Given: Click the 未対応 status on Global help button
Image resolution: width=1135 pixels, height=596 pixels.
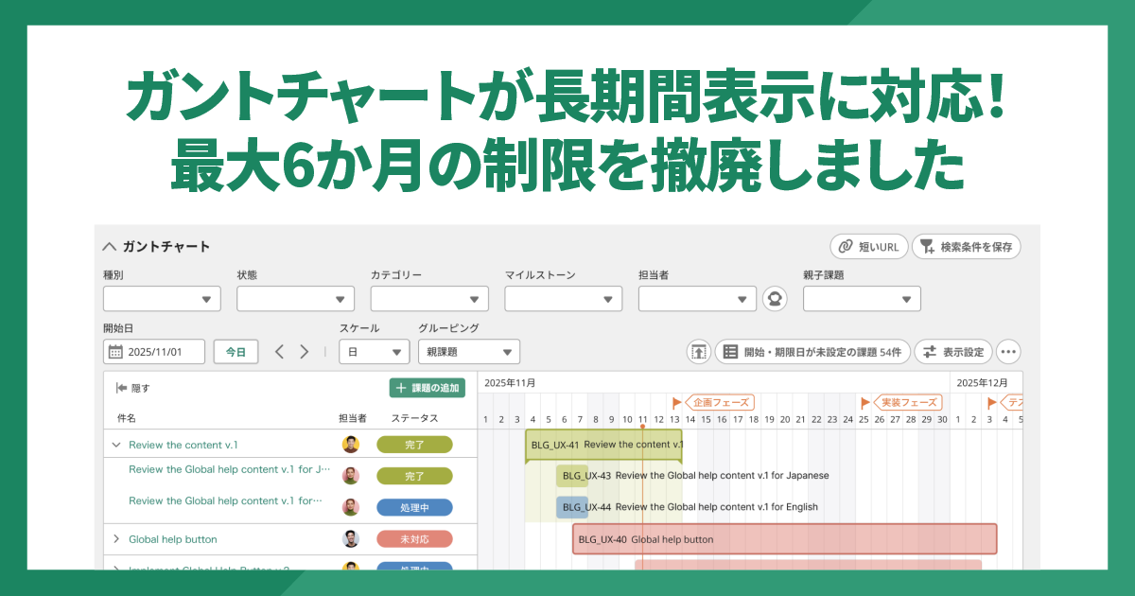Looking at the screenshot, I should (x=415, y=538).
